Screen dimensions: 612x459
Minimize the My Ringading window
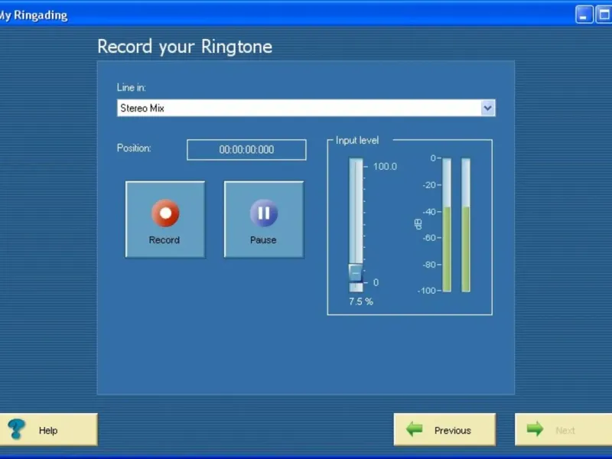pos(584,15)
